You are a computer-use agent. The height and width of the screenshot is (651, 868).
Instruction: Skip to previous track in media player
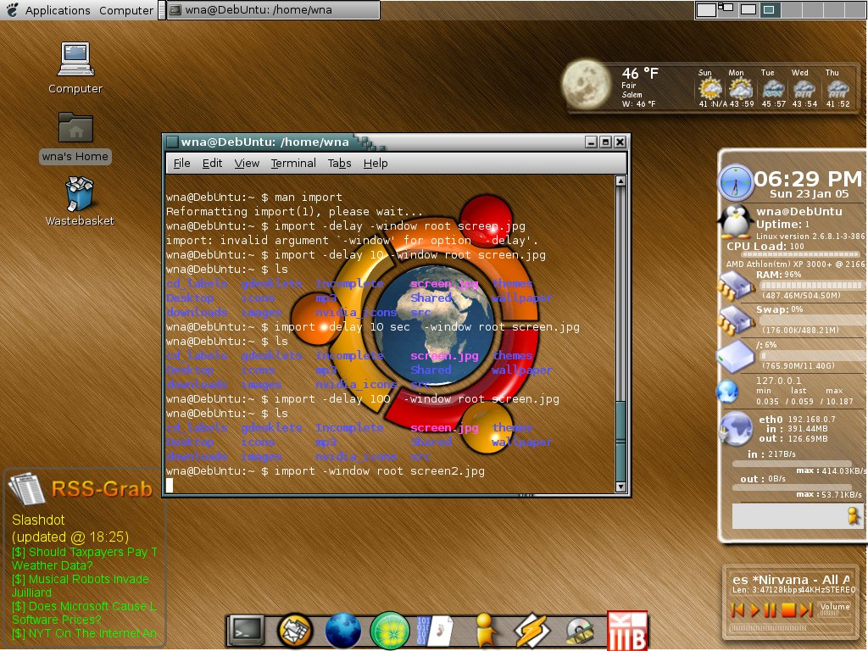[x=738, y=610]
